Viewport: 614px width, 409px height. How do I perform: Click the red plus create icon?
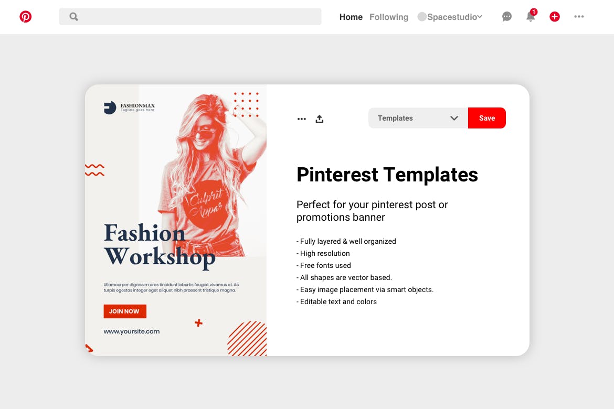point(555,17)
